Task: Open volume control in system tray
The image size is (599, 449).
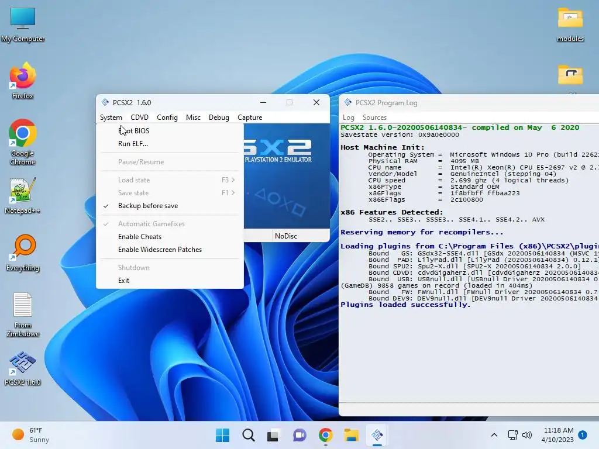Action: coord(527,435)
